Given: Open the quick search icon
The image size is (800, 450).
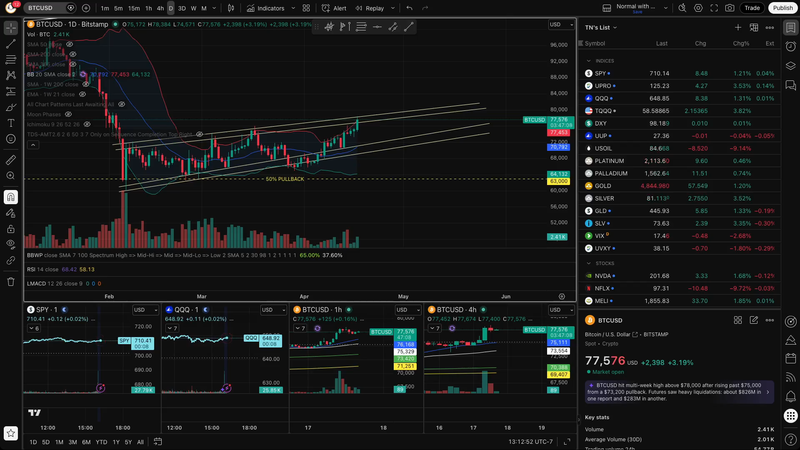Looking at the screenshot, I should [682, 8].
